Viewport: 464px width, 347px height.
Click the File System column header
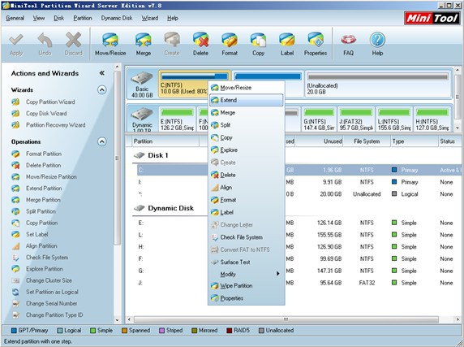click(x=367, y=141)
